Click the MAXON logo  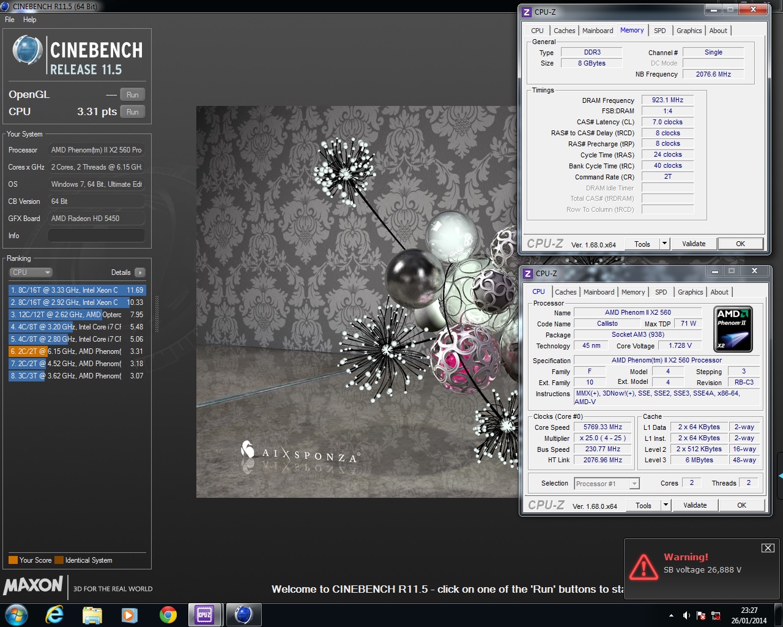(33, 586)
